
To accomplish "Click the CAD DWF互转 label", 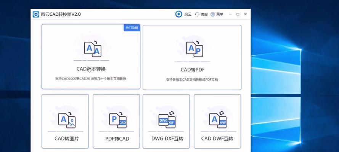I will pyautogui.click(x=217, y=139).
